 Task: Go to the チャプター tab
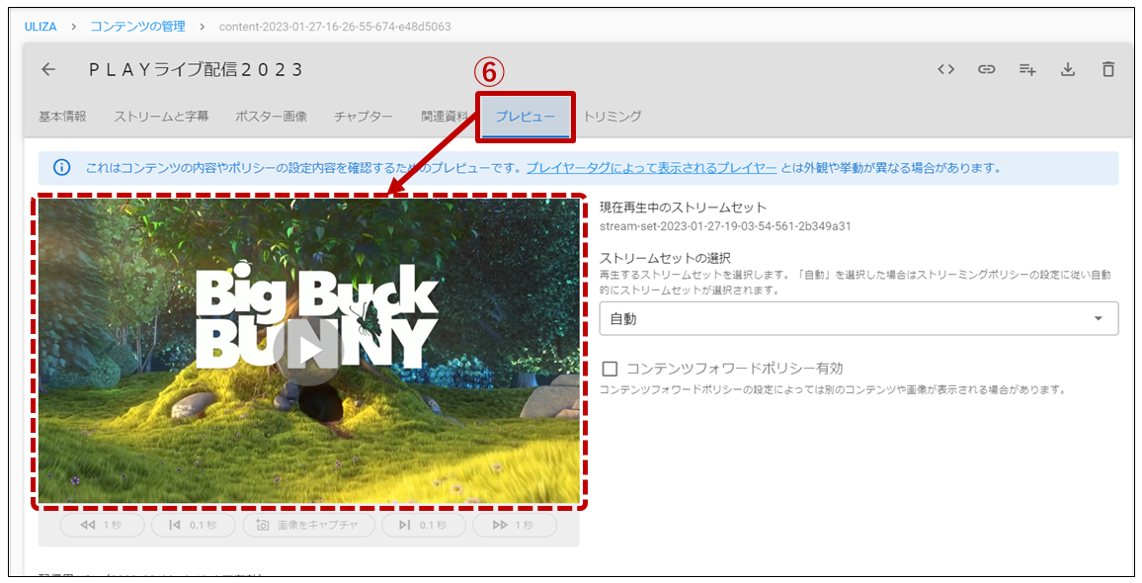(364, 117)
